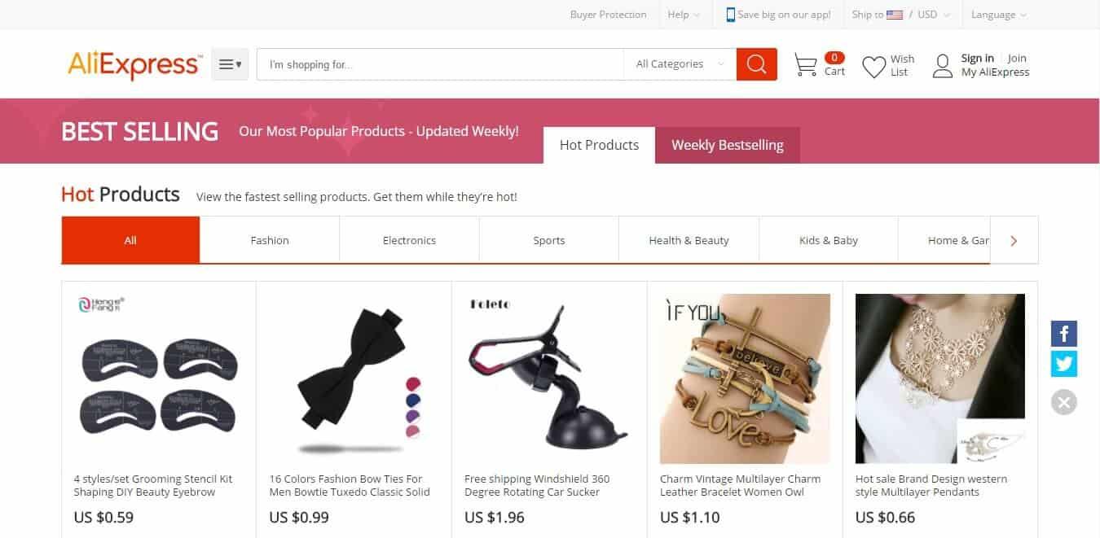Open the shopping cart icon
Viewport: 1100px width, 538px height.
pos(805,65)
